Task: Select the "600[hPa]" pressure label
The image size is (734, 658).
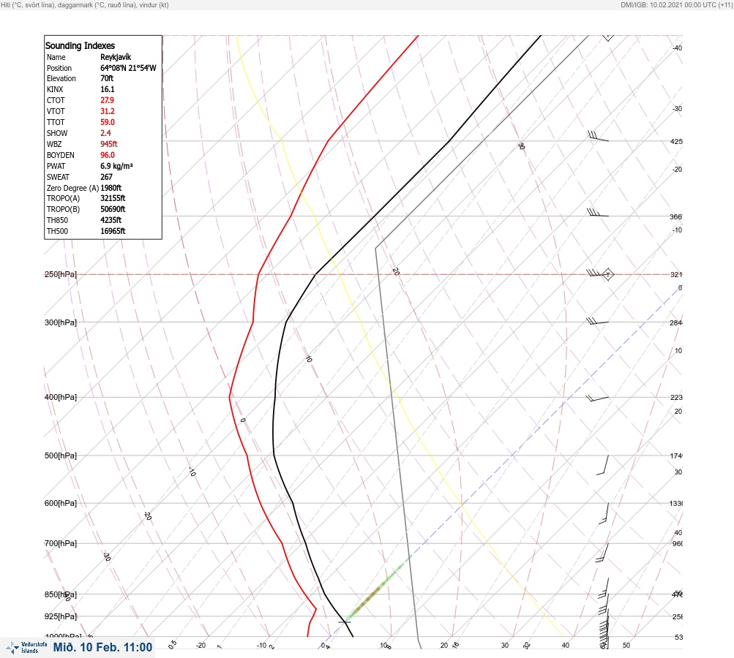Action: pos(61,503)
